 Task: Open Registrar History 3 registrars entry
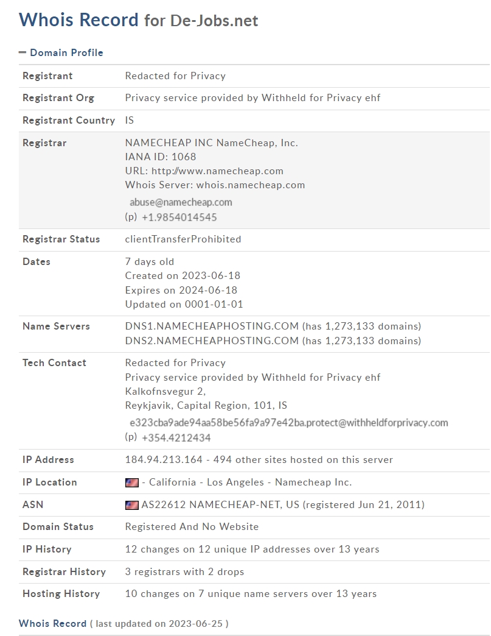pyautogui.click(x=184, y=571)
